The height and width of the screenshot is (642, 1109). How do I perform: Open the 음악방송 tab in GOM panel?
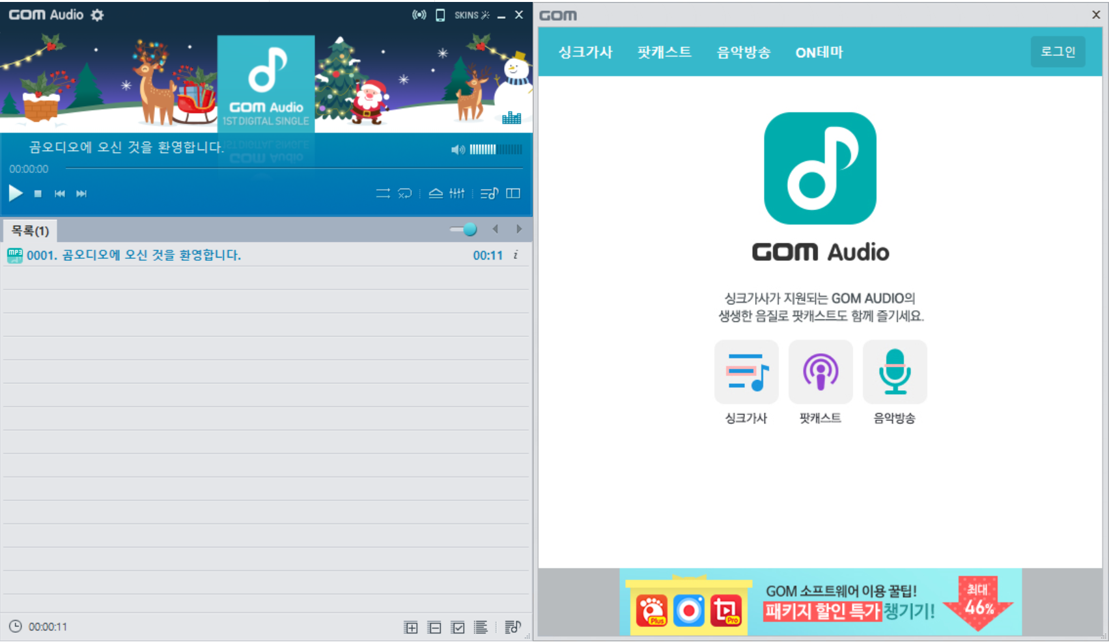click(744, 52)
